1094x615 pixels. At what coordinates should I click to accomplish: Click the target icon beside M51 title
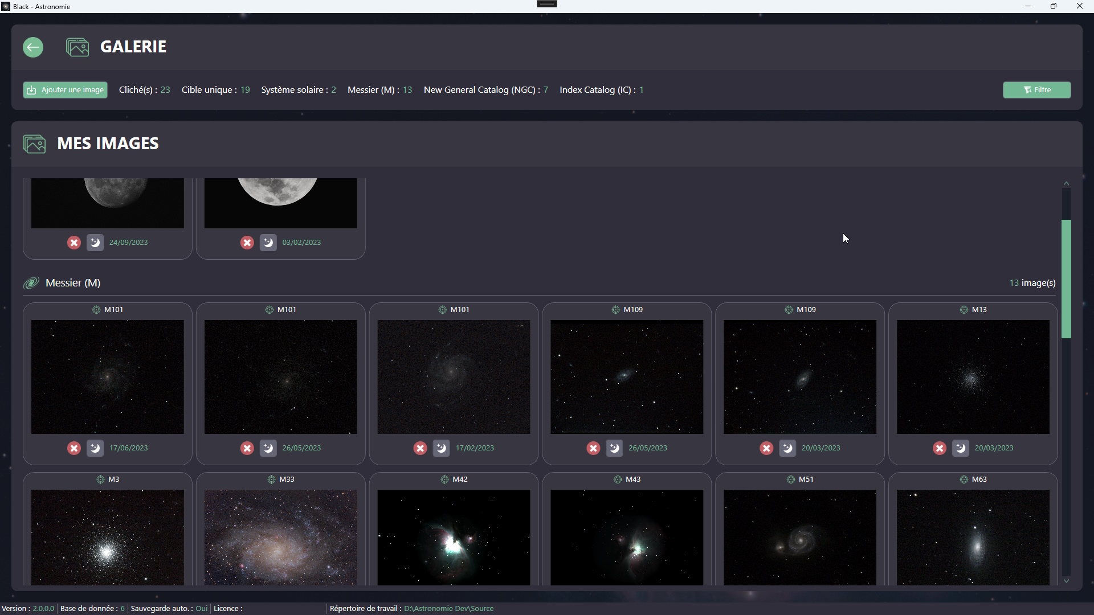790,479
